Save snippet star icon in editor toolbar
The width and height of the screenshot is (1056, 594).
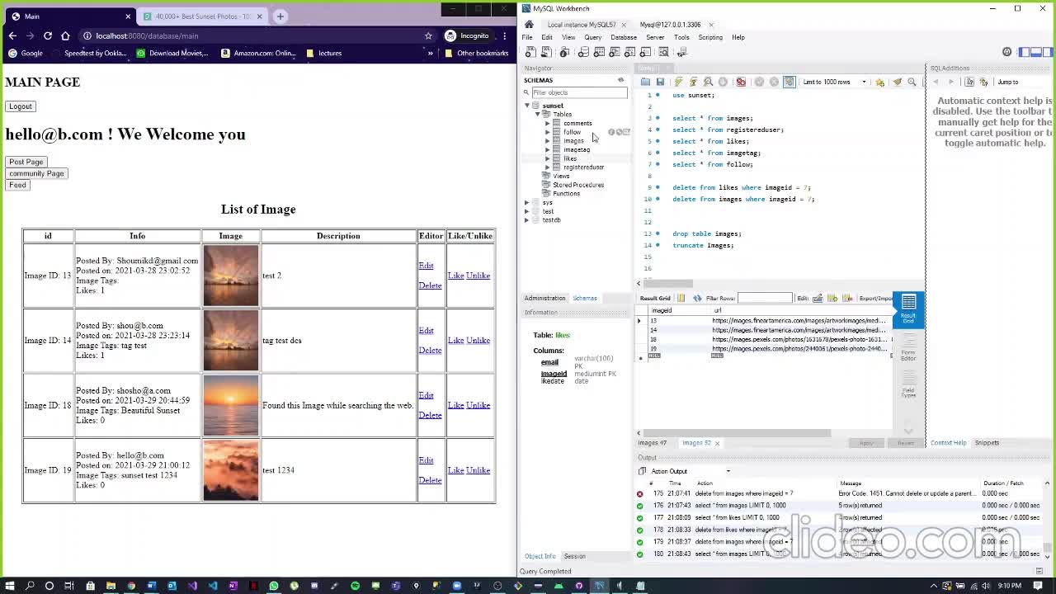tap(879, 82)
